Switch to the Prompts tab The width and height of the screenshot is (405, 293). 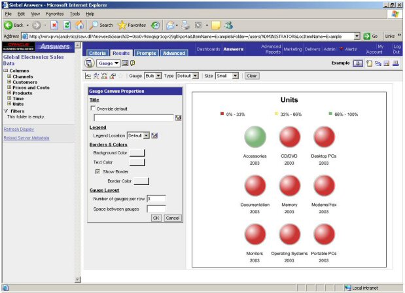146,53
